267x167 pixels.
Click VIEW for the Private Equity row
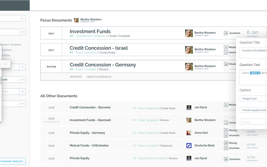point(51,159)
